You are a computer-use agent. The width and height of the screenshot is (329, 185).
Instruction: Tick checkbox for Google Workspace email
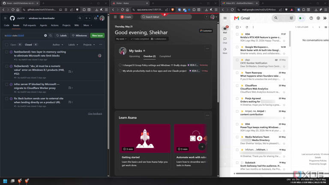(237, 47)
